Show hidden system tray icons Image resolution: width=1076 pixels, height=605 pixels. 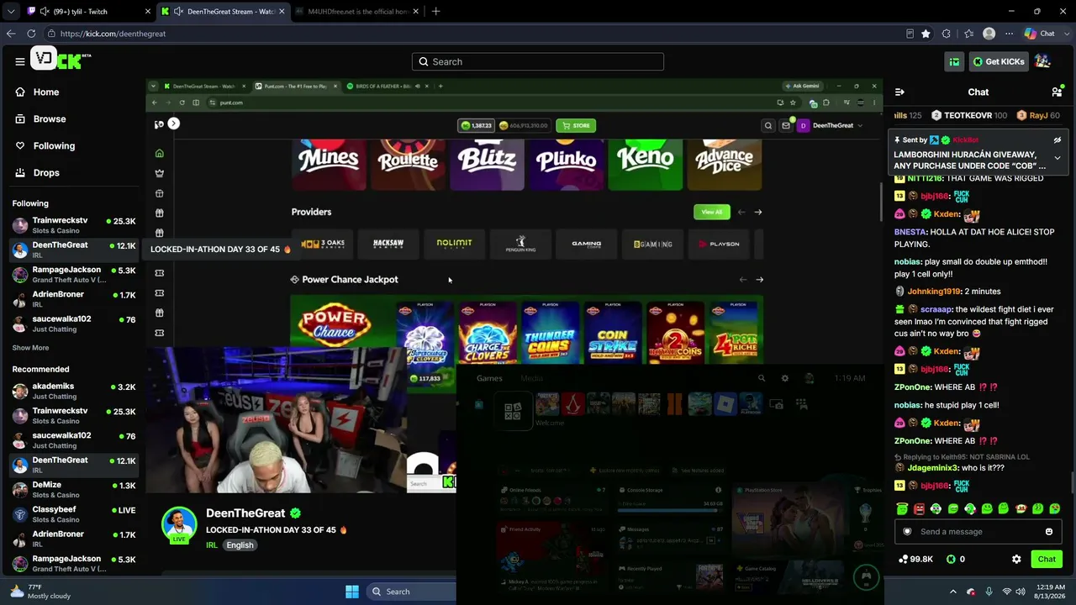[952, 592]
